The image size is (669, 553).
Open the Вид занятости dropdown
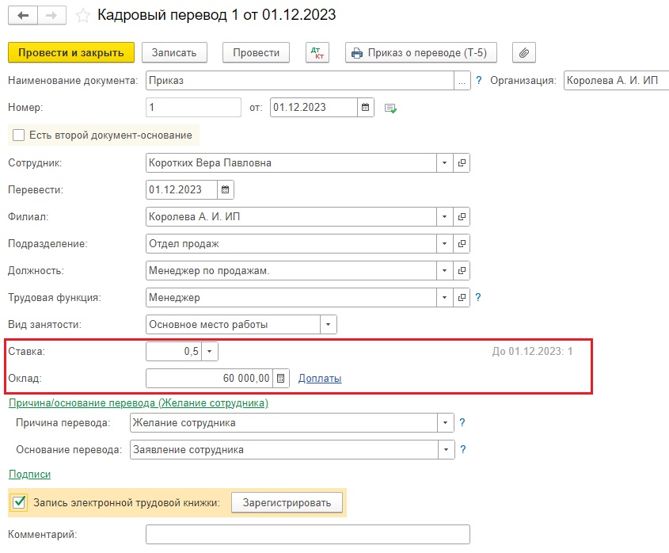328,325
